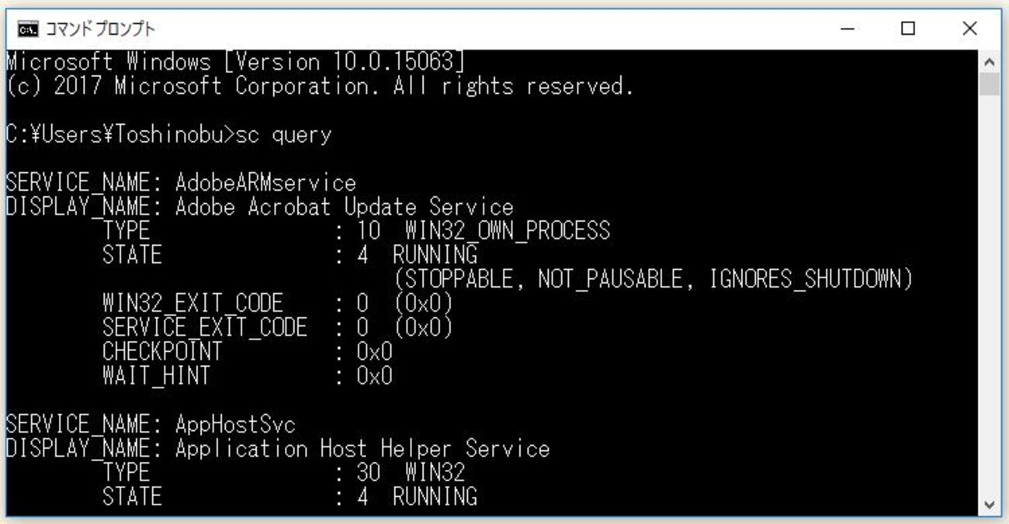The width and height of the screenshot is (1009, 524).
Task: Click the Adobe Acrobat Update Service display name
Action: click(344, 207)
